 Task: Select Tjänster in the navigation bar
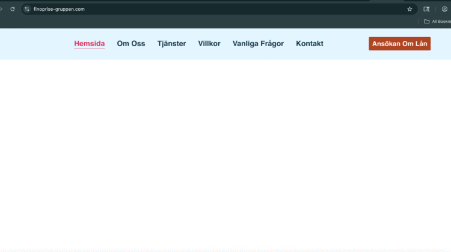tap(171, 44)
